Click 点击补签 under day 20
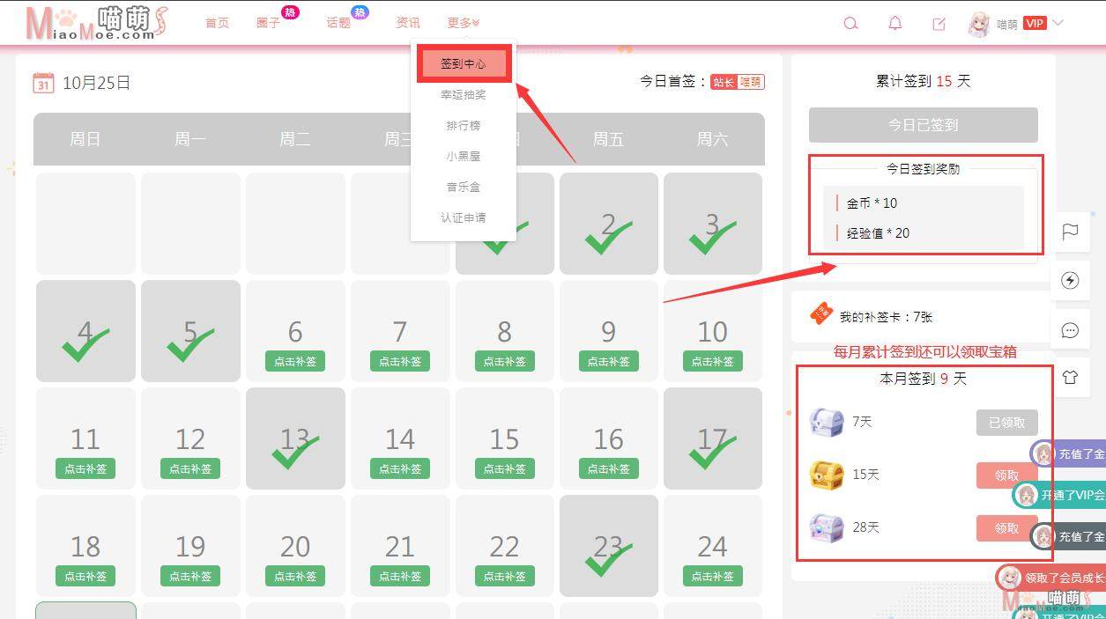Screen dimensions: 1106x619 (295, 576)
